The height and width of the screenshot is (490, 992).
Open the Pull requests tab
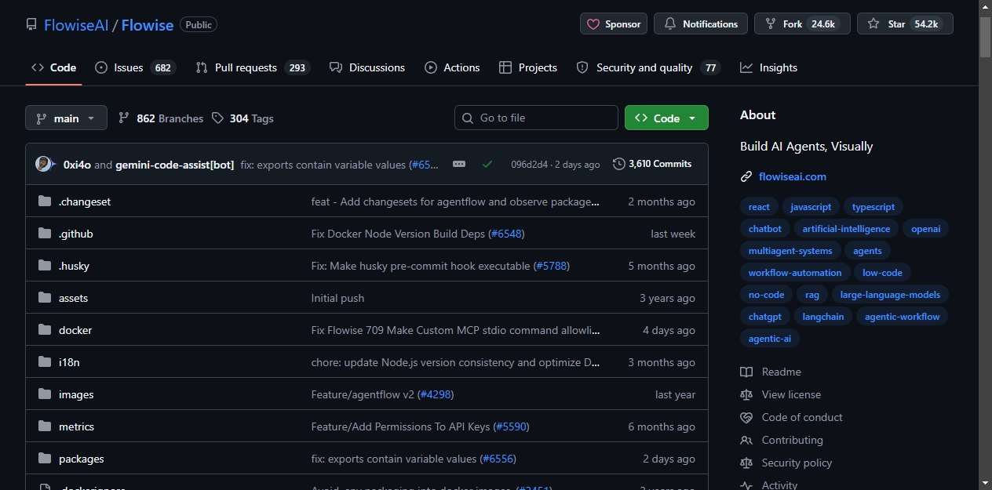[253, 67]
